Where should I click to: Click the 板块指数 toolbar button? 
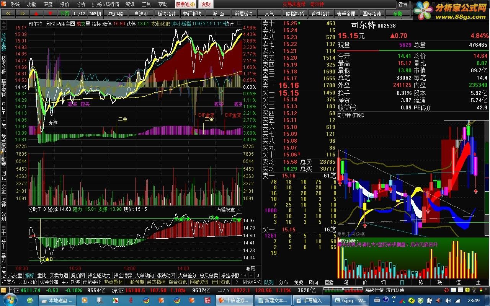pyautogui.click(x=167, y=13)
